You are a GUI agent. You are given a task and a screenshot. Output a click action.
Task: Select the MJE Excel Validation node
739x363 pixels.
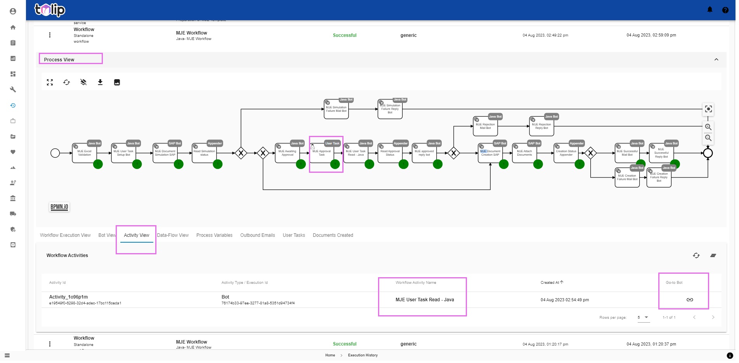point(84,153)
